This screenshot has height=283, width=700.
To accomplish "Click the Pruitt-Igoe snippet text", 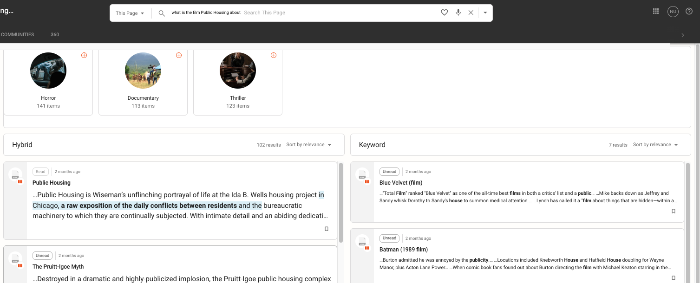I will (x=182, y=279).
